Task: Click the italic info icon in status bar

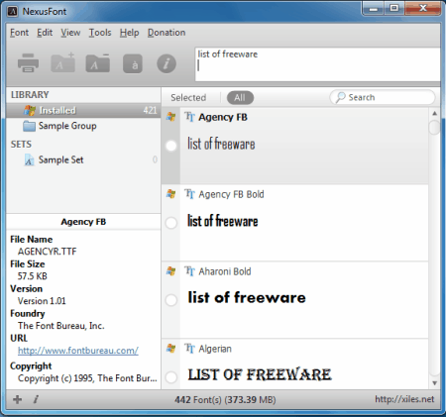Action: tap(36, 399)
